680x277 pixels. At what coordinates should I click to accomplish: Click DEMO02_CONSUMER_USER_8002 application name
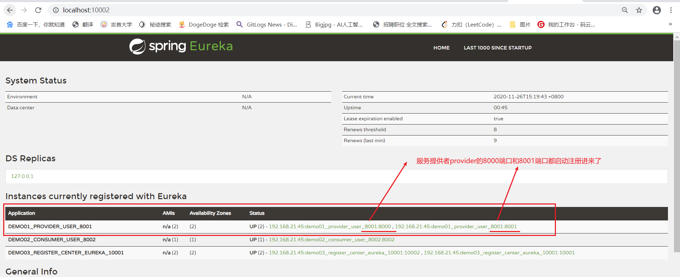(x=52, y=240)
